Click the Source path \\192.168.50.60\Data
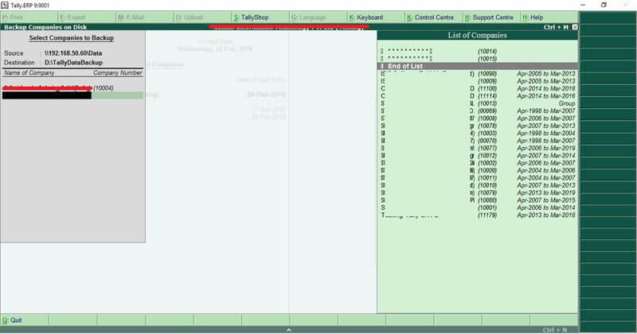637x334 pixels. coord(73,53)
